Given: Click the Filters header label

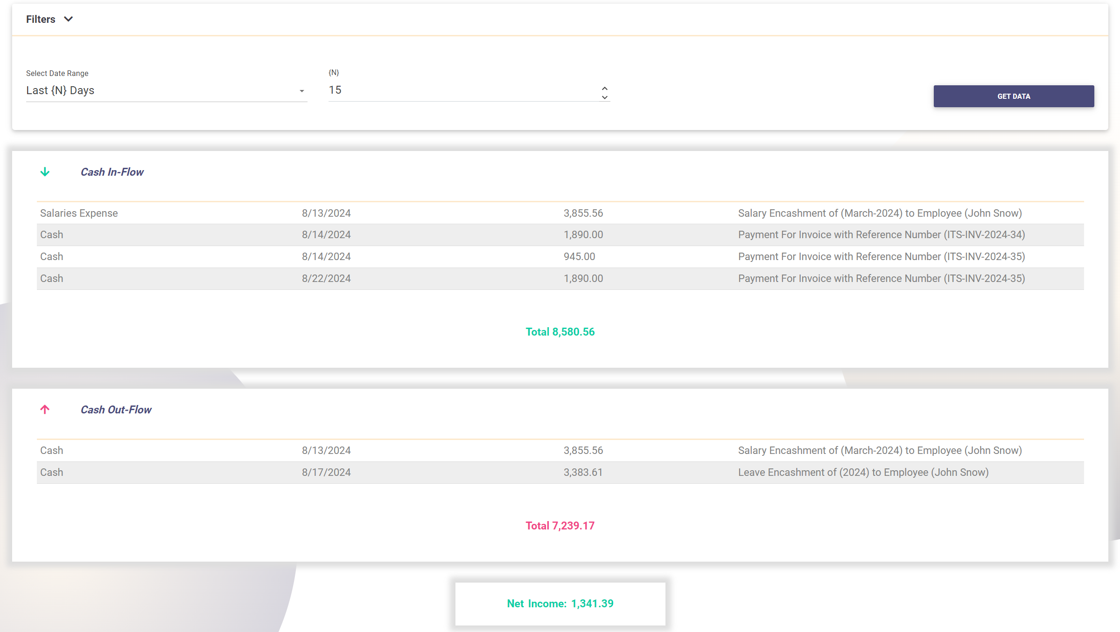Looking at the screenshot, I should click(41, 19).
